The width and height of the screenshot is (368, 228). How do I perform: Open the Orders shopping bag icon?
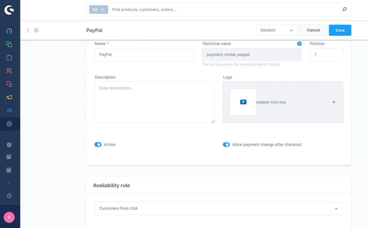(x=9, y=58)
